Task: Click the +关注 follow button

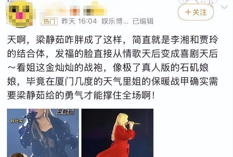Action: pos(196,12)
